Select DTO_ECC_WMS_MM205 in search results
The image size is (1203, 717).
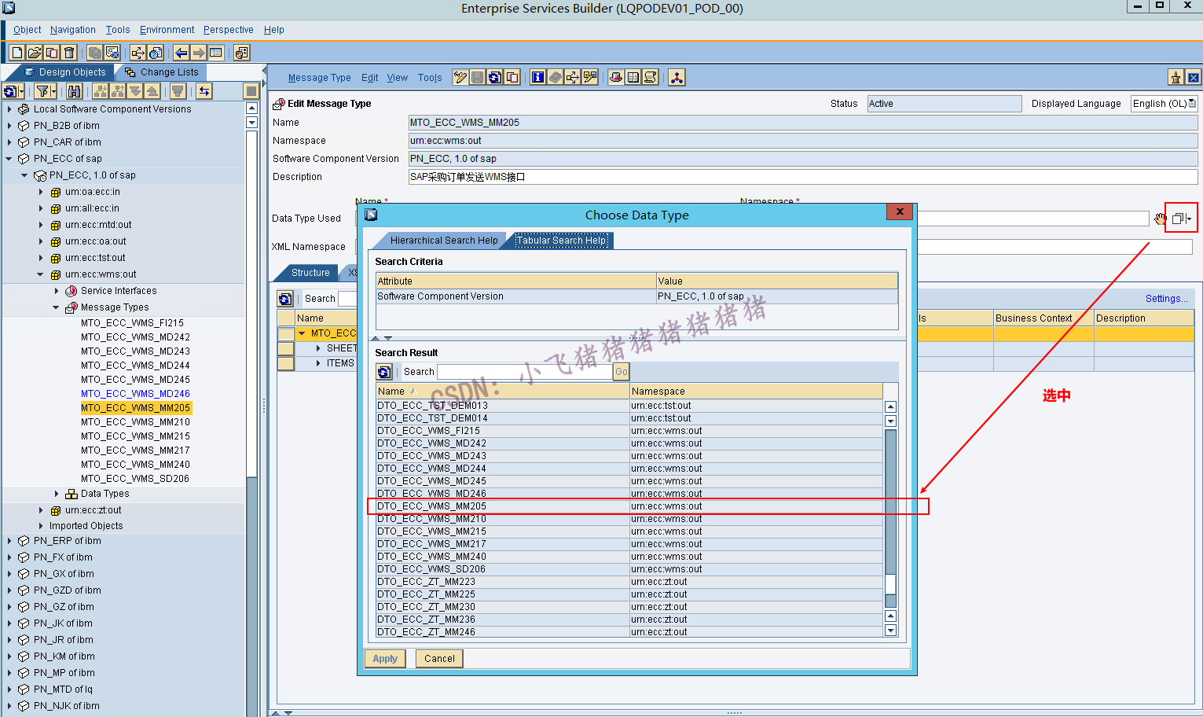[x=629, y=506]
